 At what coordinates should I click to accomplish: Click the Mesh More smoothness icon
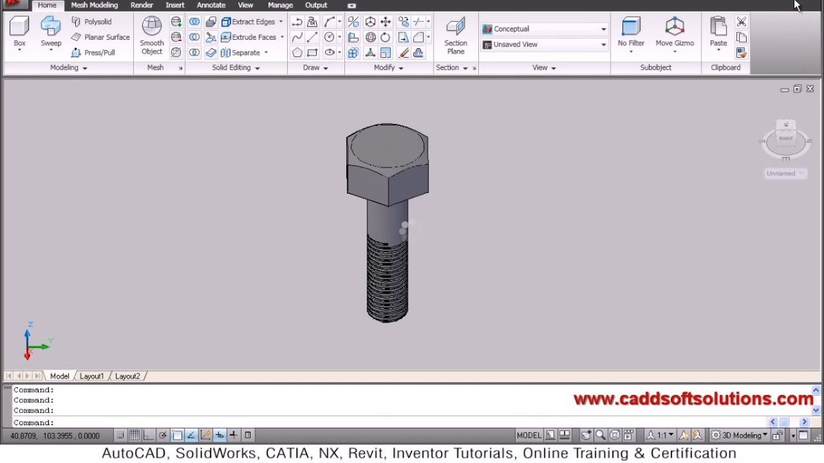pos(176,22)
